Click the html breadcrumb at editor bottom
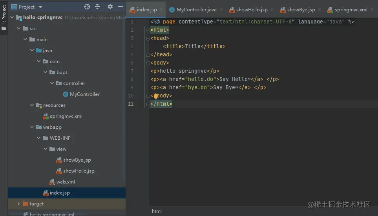The height and width of the screenshot is (216, 378). [x=157, y=211]
